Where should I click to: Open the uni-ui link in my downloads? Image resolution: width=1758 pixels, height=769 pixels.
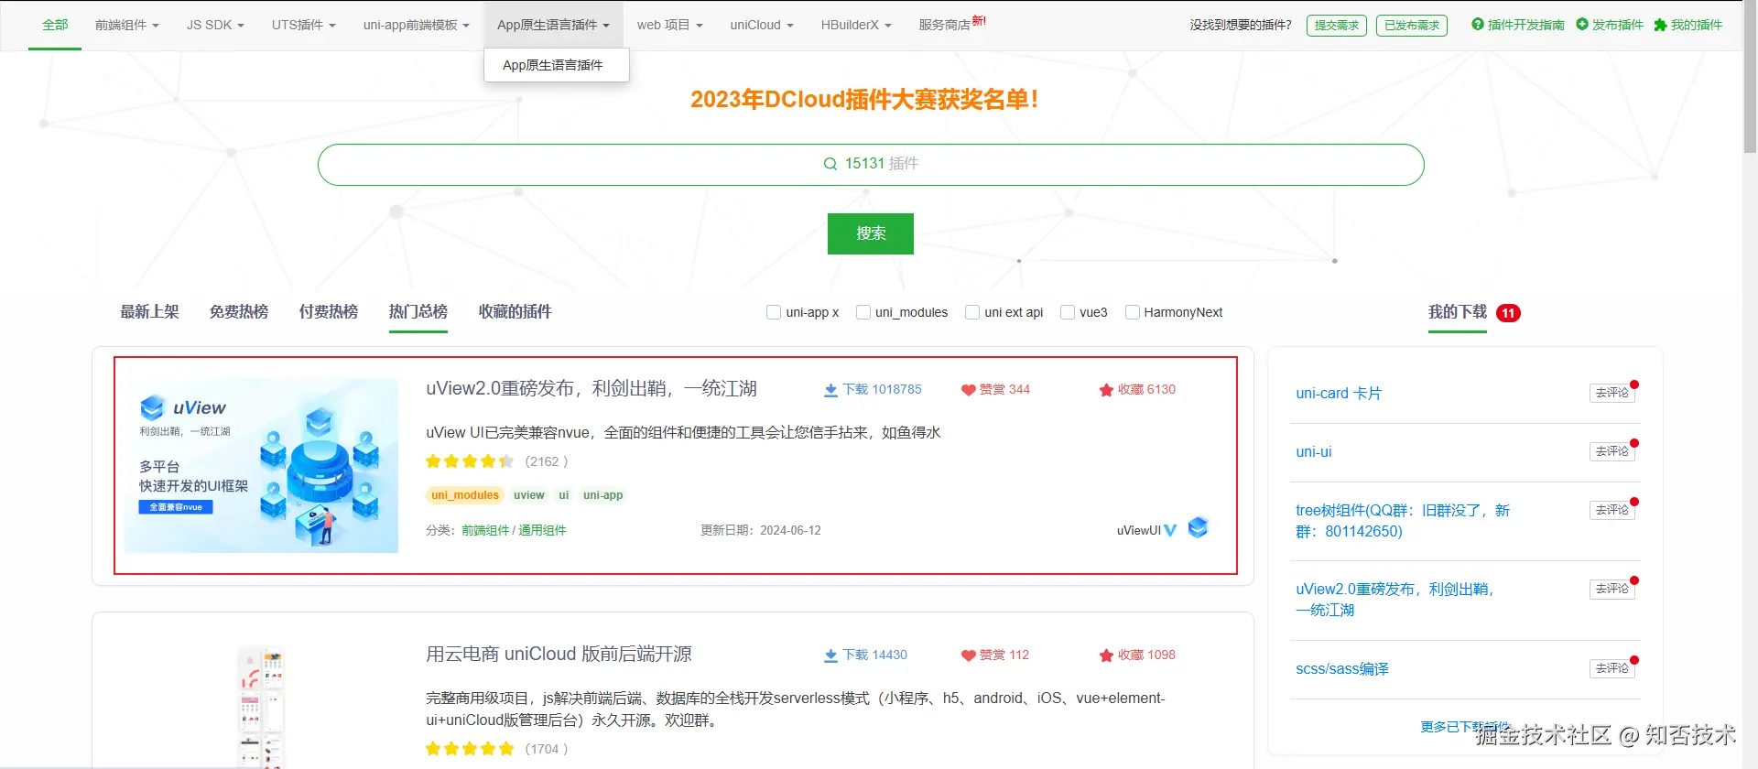tap(1314, 452)
